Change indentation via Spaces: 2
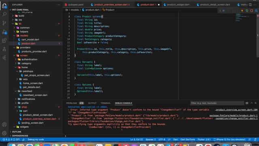The image size is (259, 146). coord(151,140)
